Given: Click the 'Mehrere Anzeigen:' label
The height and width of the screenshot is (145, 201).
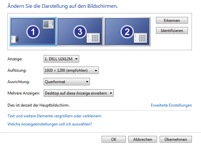Looking at the screenshot, I should pos(23,93).
